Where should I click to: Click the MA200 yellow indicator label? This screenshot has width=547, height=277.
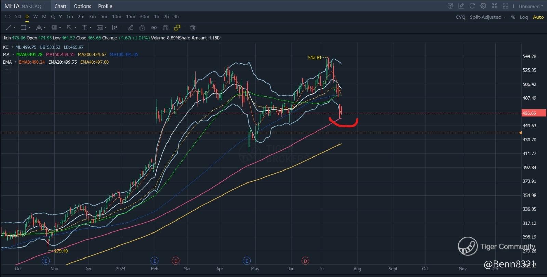coord(92,55)
